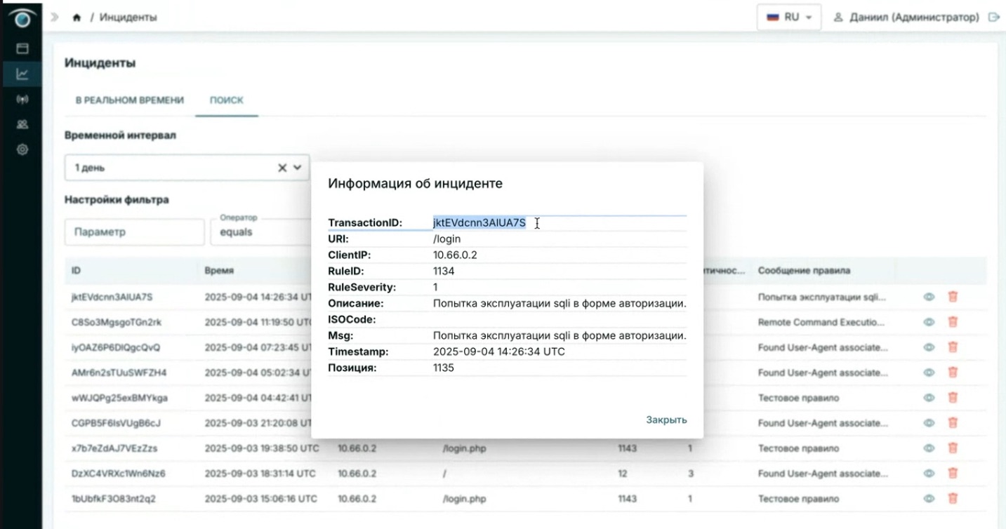Image resolution: width=1006 pixels, height=529 pixels.
Task: View incident CGPB5F6IsVUgB6cJ via eye icon
Action: pyautogui.click(x=929, y=423)
